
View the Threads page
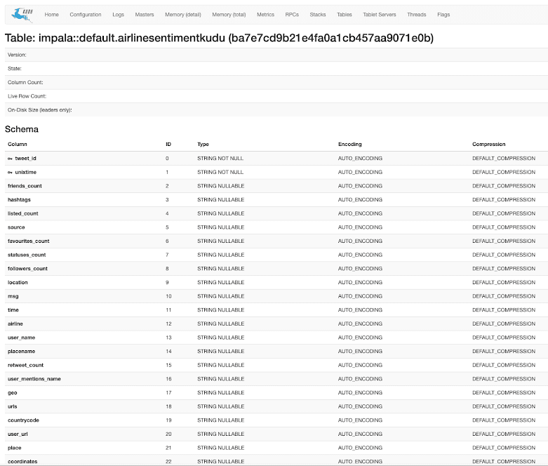416,15
